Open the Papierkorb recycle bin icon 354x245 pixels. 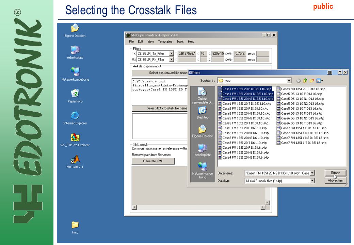(x=75, y=96)
